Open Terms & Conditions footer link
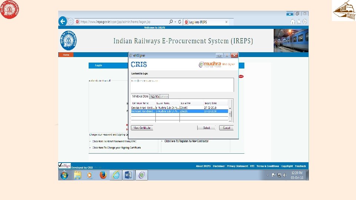This screenshot has width=356, height=200. coord(268,166)
